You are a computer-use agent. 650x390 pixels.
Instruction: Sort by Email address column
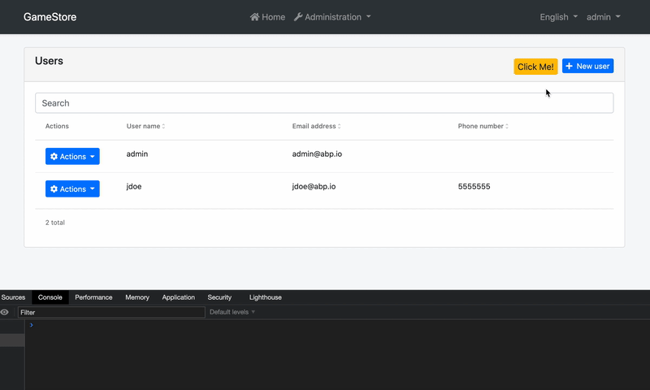[316, 126]
